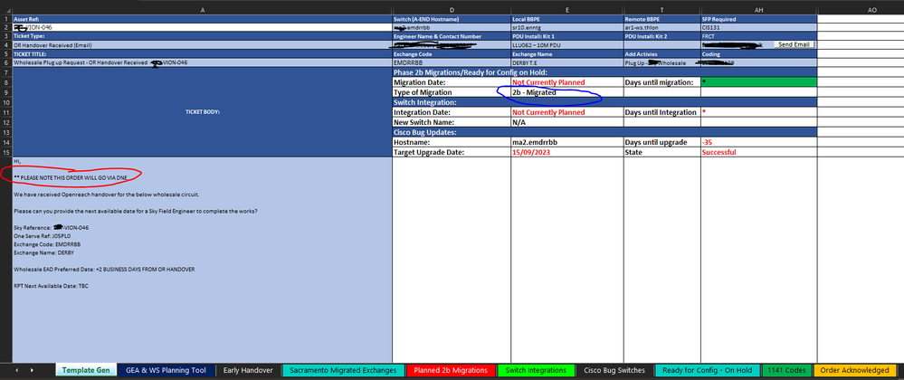Viewport: 904px width, 380px height.
Task: Select the 'Cisco Bug Updates:' section header
Action: (604, 132)
